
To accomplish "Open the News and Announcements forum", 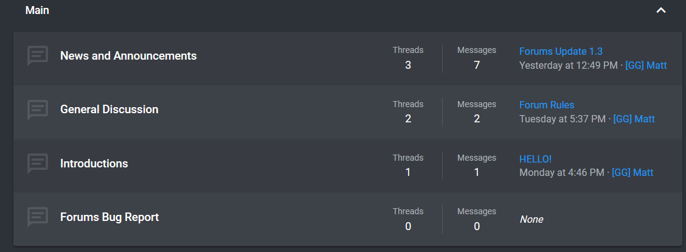I will 128,56.
